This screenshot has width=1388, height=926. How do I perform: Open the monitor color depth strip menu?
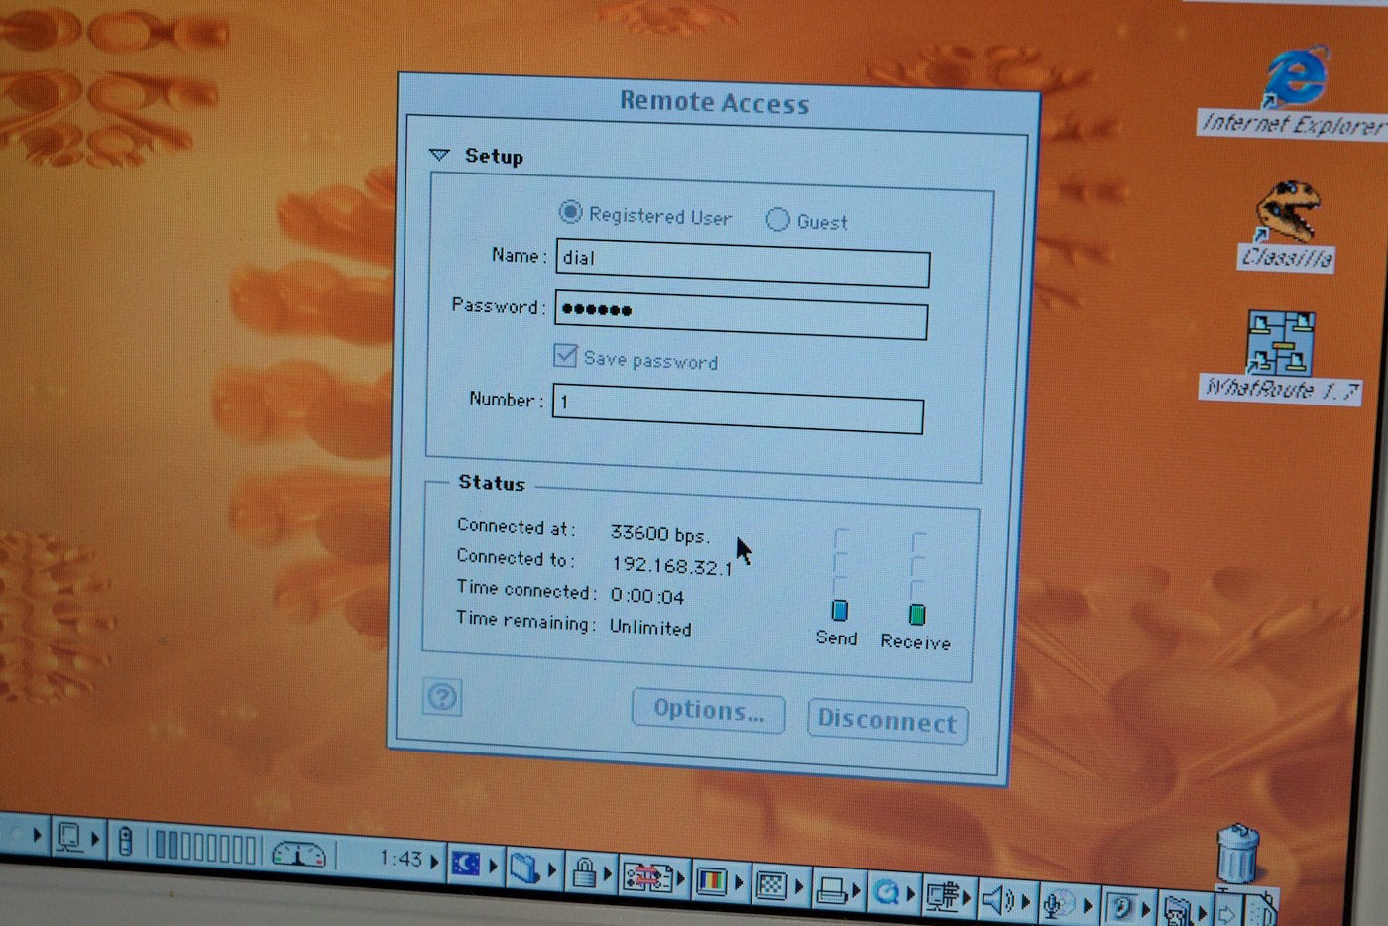711,880
